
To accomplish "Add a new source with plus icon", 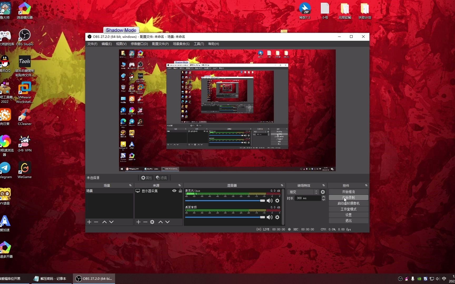I will click(x=139, y=222).
